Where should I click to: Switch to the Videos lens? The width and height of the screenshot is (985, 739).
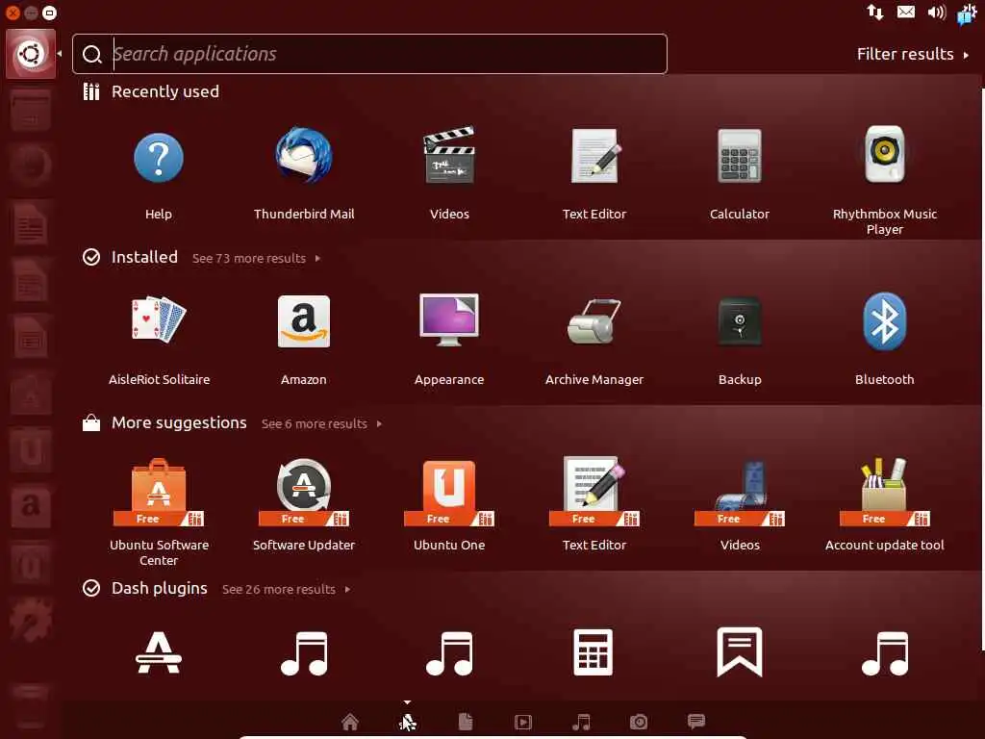coord(523,722)
